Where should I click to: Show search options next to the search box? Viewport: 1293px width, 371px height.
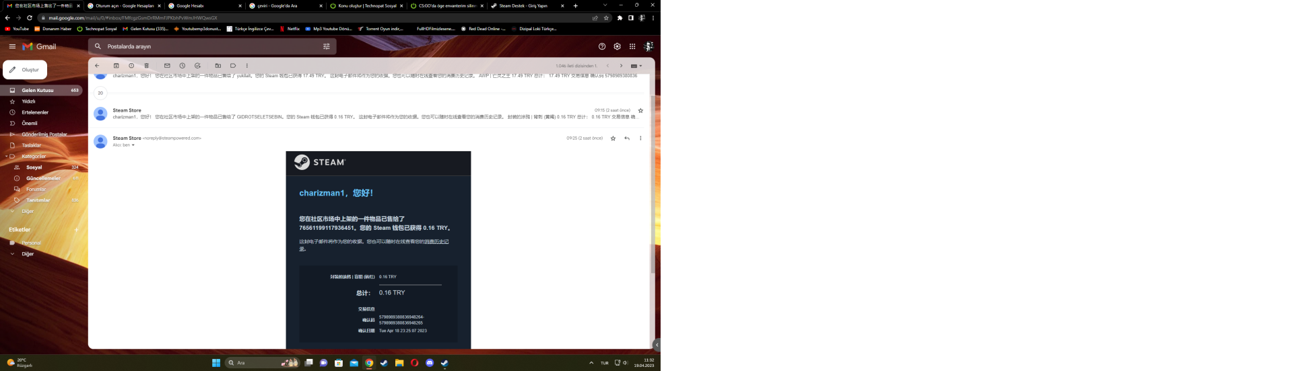click(327, 46)
